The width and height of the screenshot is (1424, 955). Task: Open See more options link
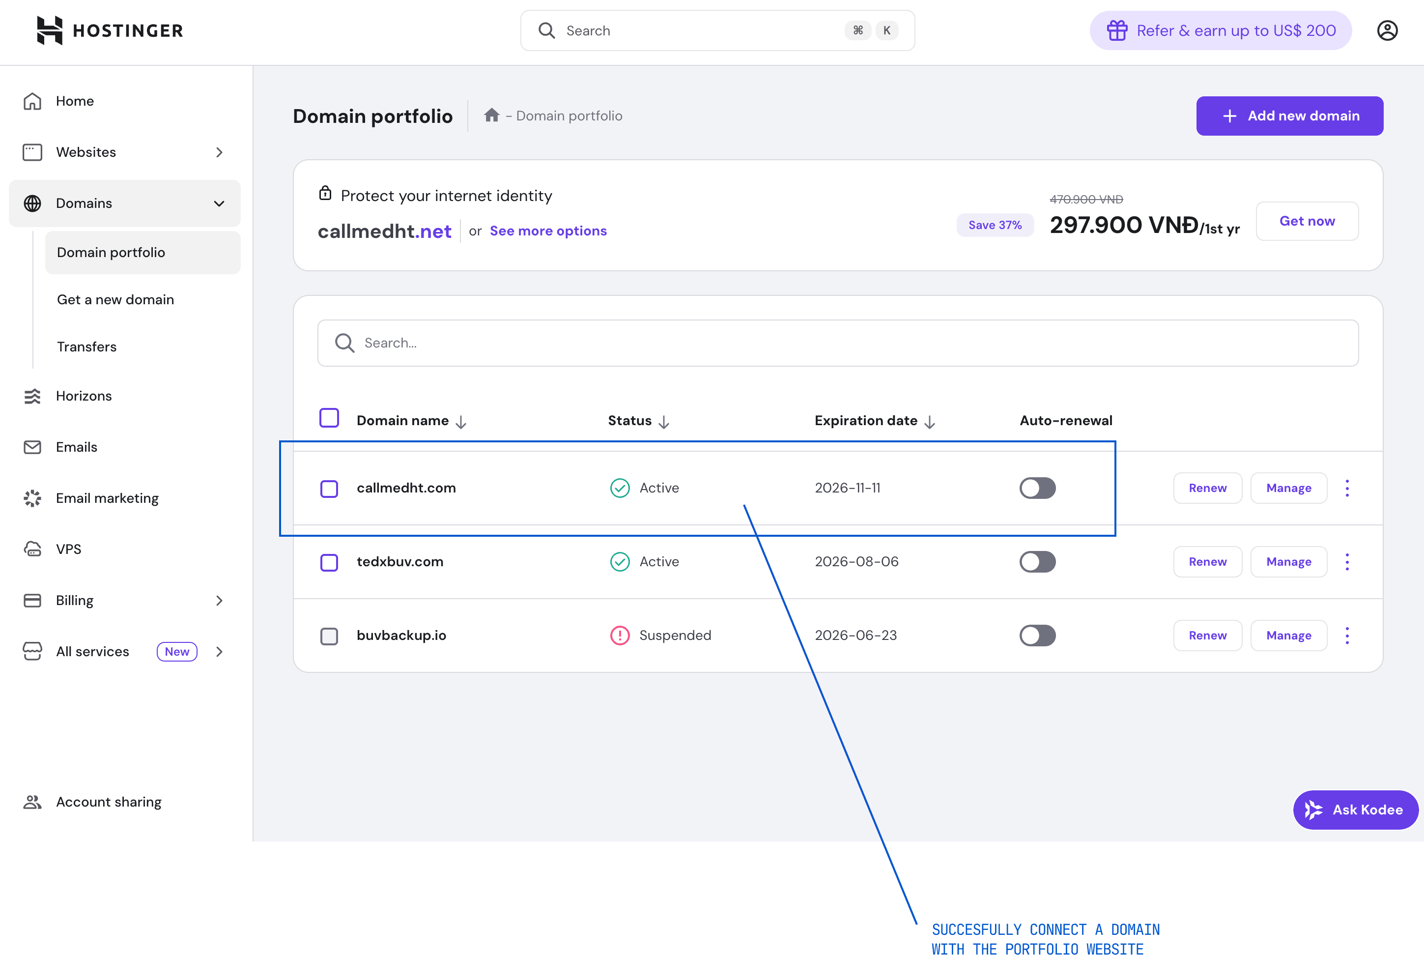(x=548, y=231)
